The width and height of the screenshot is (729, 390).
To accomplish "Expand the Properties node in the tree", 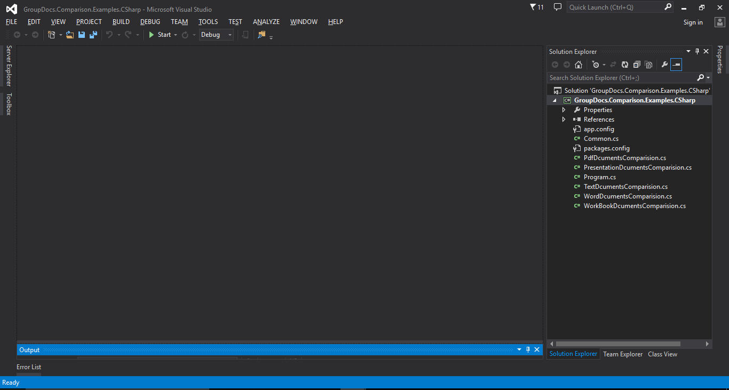I will click(x=564, y=110).
